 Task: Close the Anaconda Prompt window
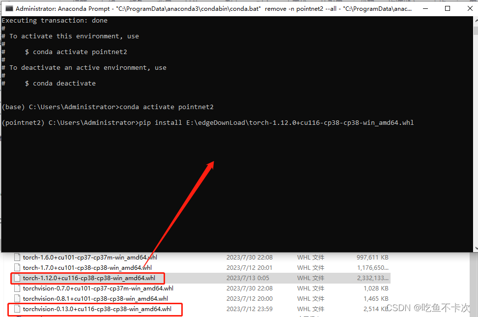pos(470,8)
